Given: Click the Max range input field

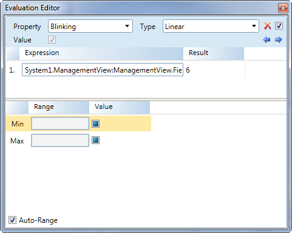Looking at the screenshot, I should pyautogui.click(x=60, y=140).
